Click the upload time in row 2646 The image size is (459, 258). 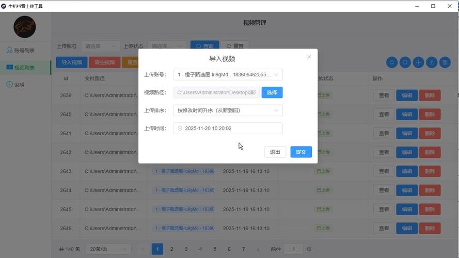246,229
